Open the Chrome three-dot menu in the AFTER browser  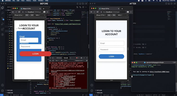[131, 12]
